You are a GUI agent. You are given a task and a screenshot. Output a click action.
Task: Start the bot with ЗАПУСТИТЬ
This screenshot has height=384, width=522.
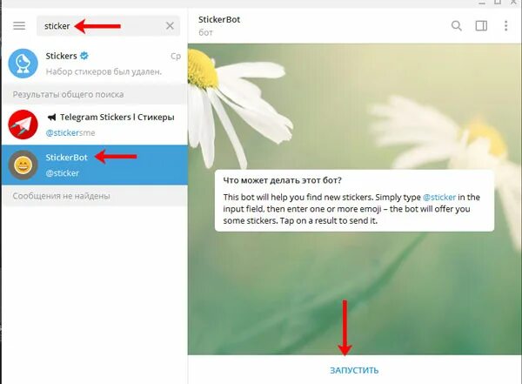tap(354, 370)
